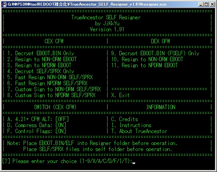Click the 'Please enter your choice' prompt line
Viewport: 217px width, 172px height.
[67, 161]
